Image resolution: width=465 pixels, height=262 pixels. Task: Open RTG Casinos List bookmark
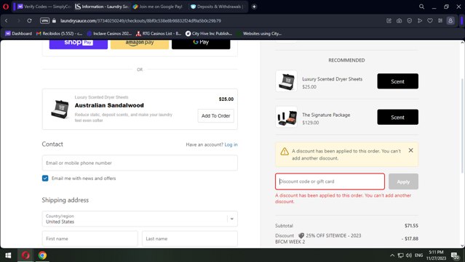coord(159,33)
